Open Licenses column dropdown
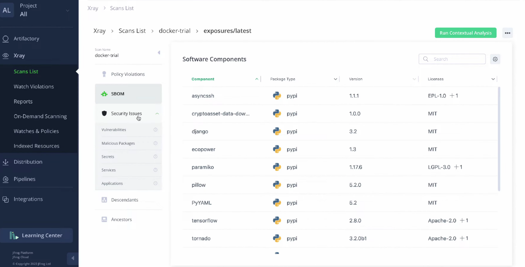 [x=493, y=79]
